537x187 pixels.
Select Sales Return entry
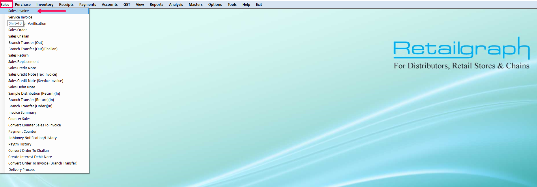44,55
